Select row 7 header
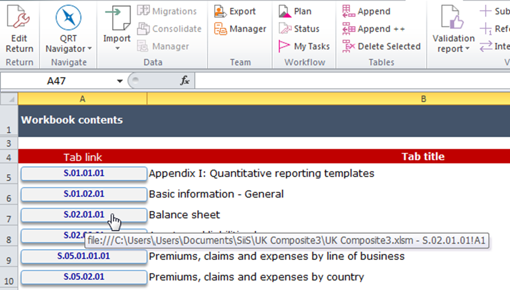 pyautogui.click(x=9, y=215)
